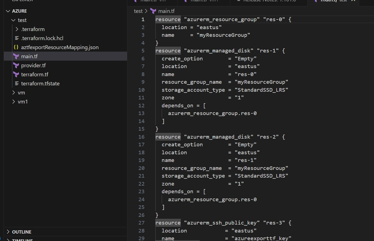Click the main.tf Terraform icon in Explorer
Image resolution: width=374 pixels, height=241 pixels.
click(x=16, y=56)
